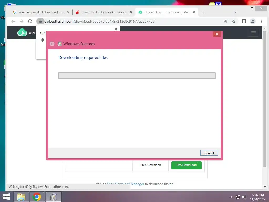Open File Explorer from the taskbar
Image resolution: width=269 pixels, height=202 pixels.
(21, 197)
